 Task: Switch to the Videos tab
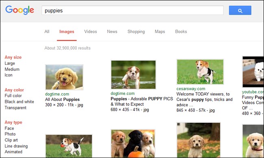pyautogui.click(x=91, y=32)
